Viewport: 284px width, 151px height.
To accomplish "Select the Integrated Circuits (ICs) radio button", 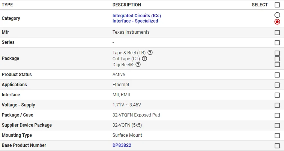I will tap(277, 15).
